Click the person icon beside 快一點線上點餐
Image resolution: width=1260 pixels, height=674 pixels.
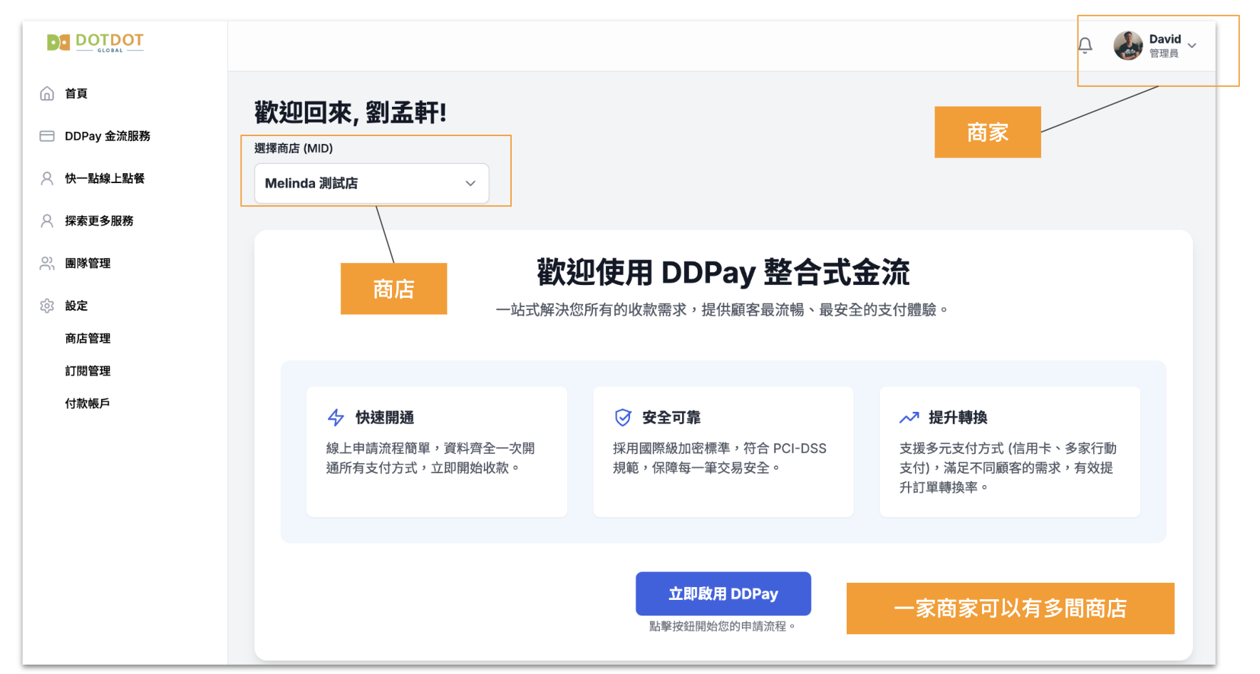point(47,178)
